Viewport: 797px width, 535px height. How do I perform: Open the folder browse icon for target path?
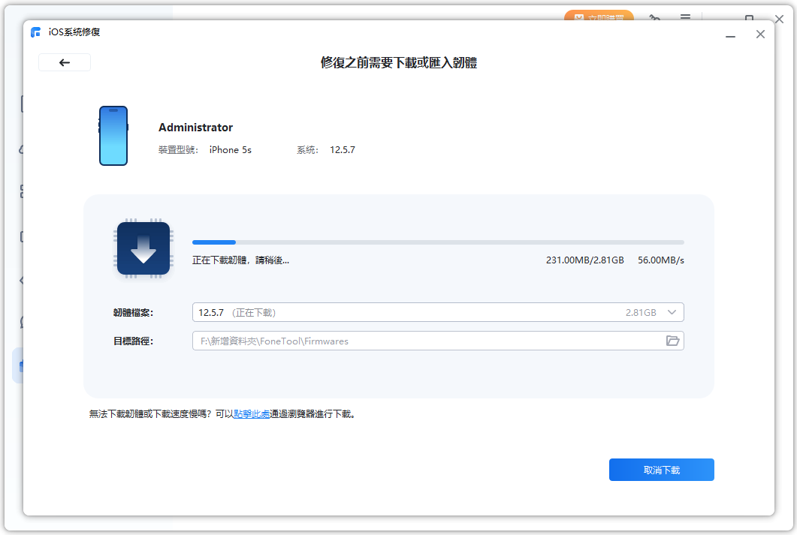click(672, 341)
